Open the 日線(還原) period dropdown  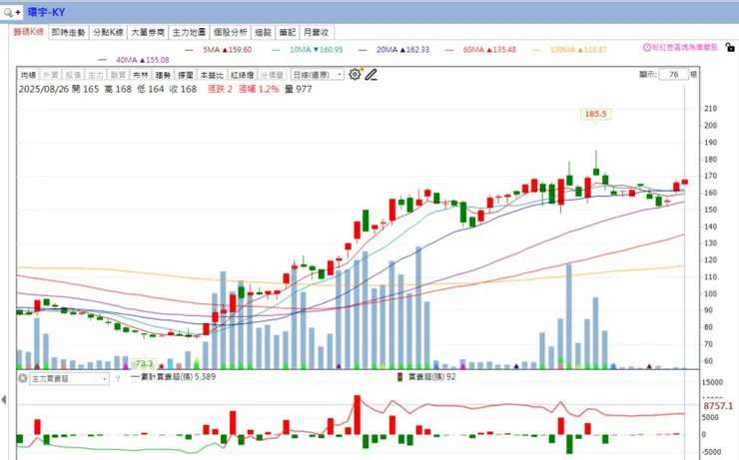(x=318, y=75)
